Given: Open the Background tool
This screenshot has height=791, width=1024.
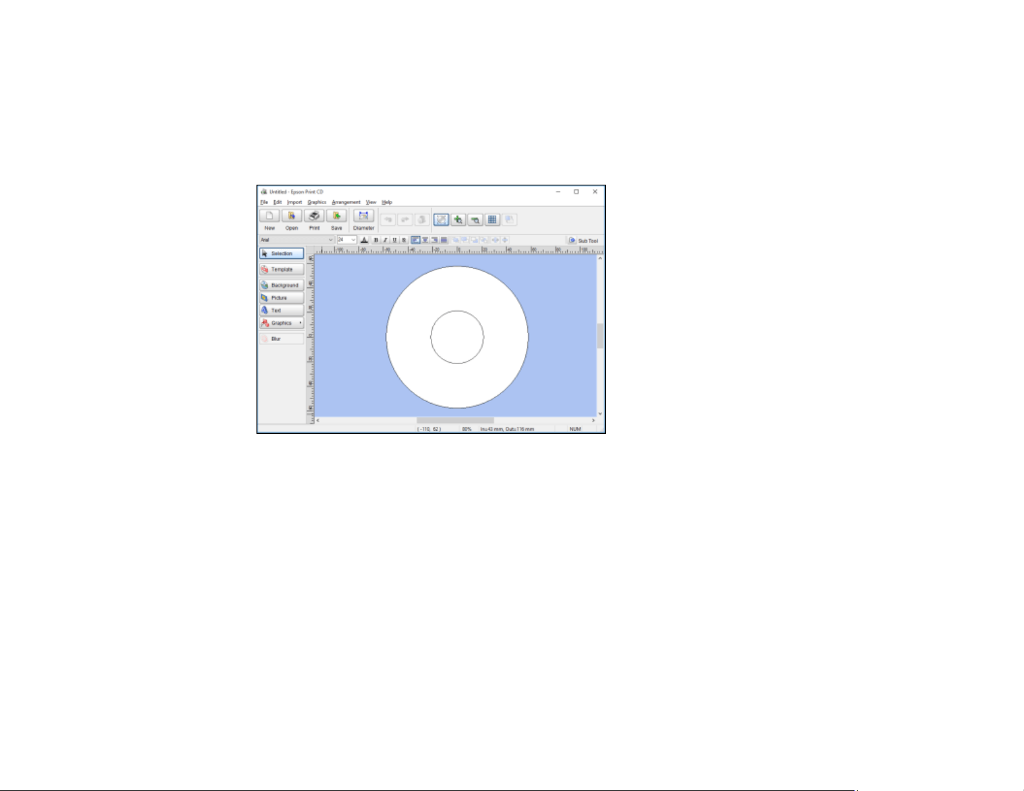Looking at the screenshot, I should (282, 285).
